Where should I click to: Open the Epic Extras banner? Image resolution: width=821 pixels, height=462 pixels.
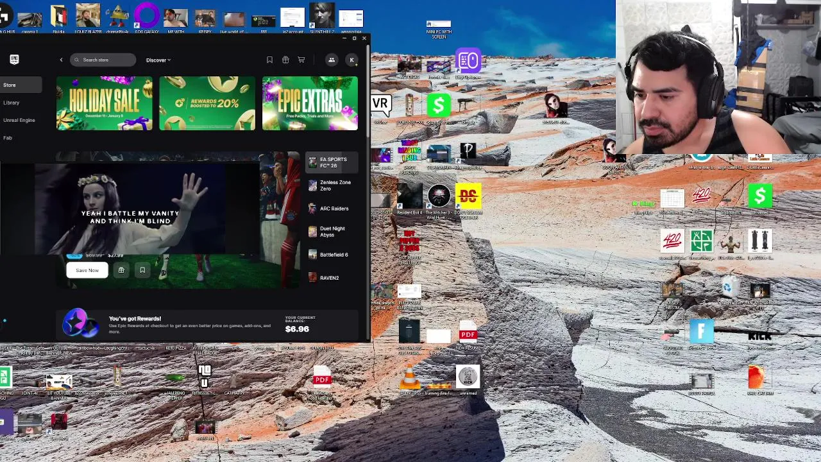[x=310, y=103]
